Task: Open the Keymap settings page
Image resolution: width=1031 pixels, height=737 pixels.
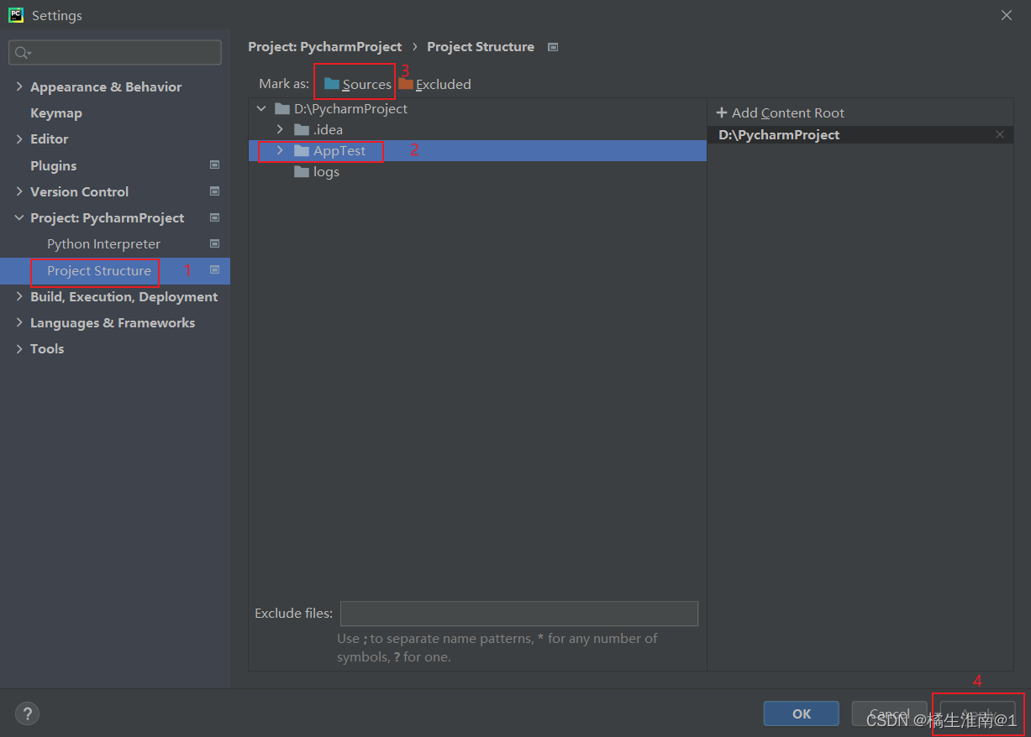Action: point(56,112)
